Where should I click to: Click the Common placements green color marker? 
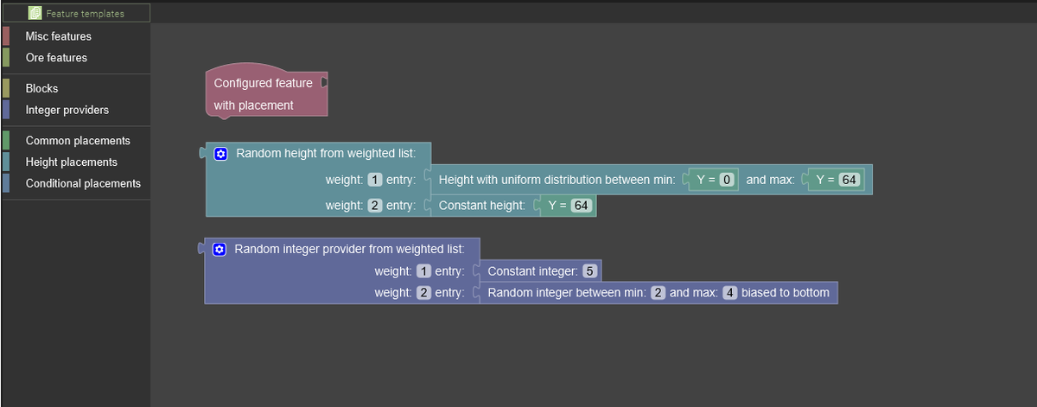pyautogui.click(x=6, y=140)
